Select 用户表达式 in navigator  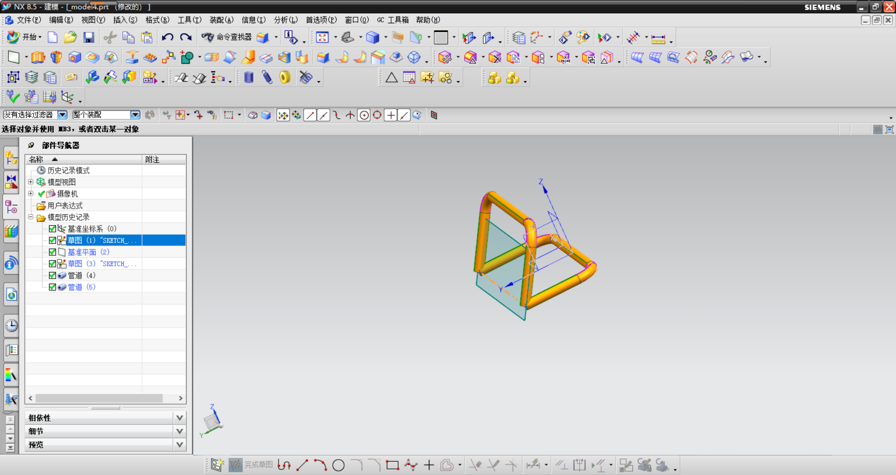[x=65, y=205]
